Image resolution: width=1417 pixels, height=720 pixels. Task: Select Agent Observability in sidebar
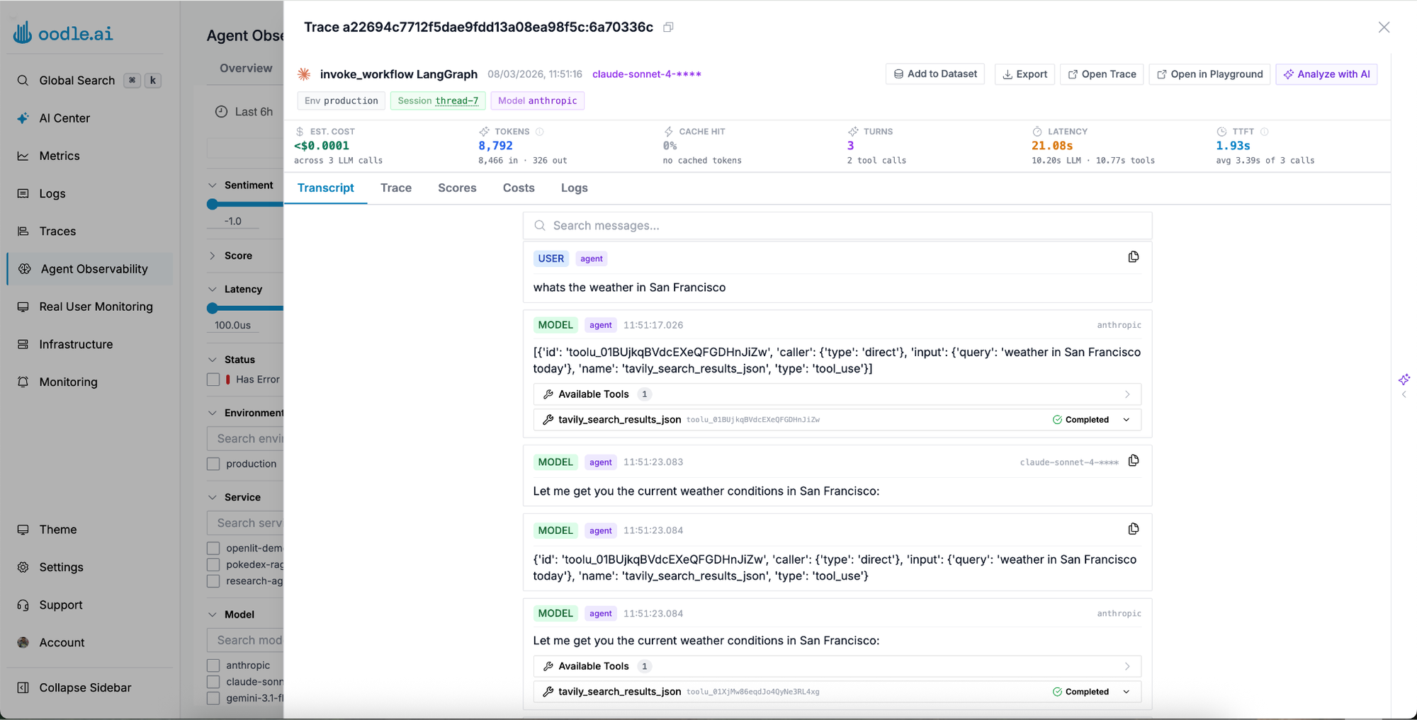point(90,269)
